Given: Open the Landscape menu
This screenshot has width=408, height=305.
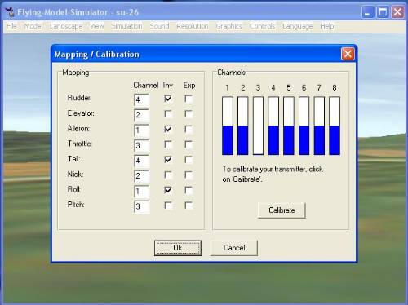Looking at the screenshot, I should [x=66, y=26].
